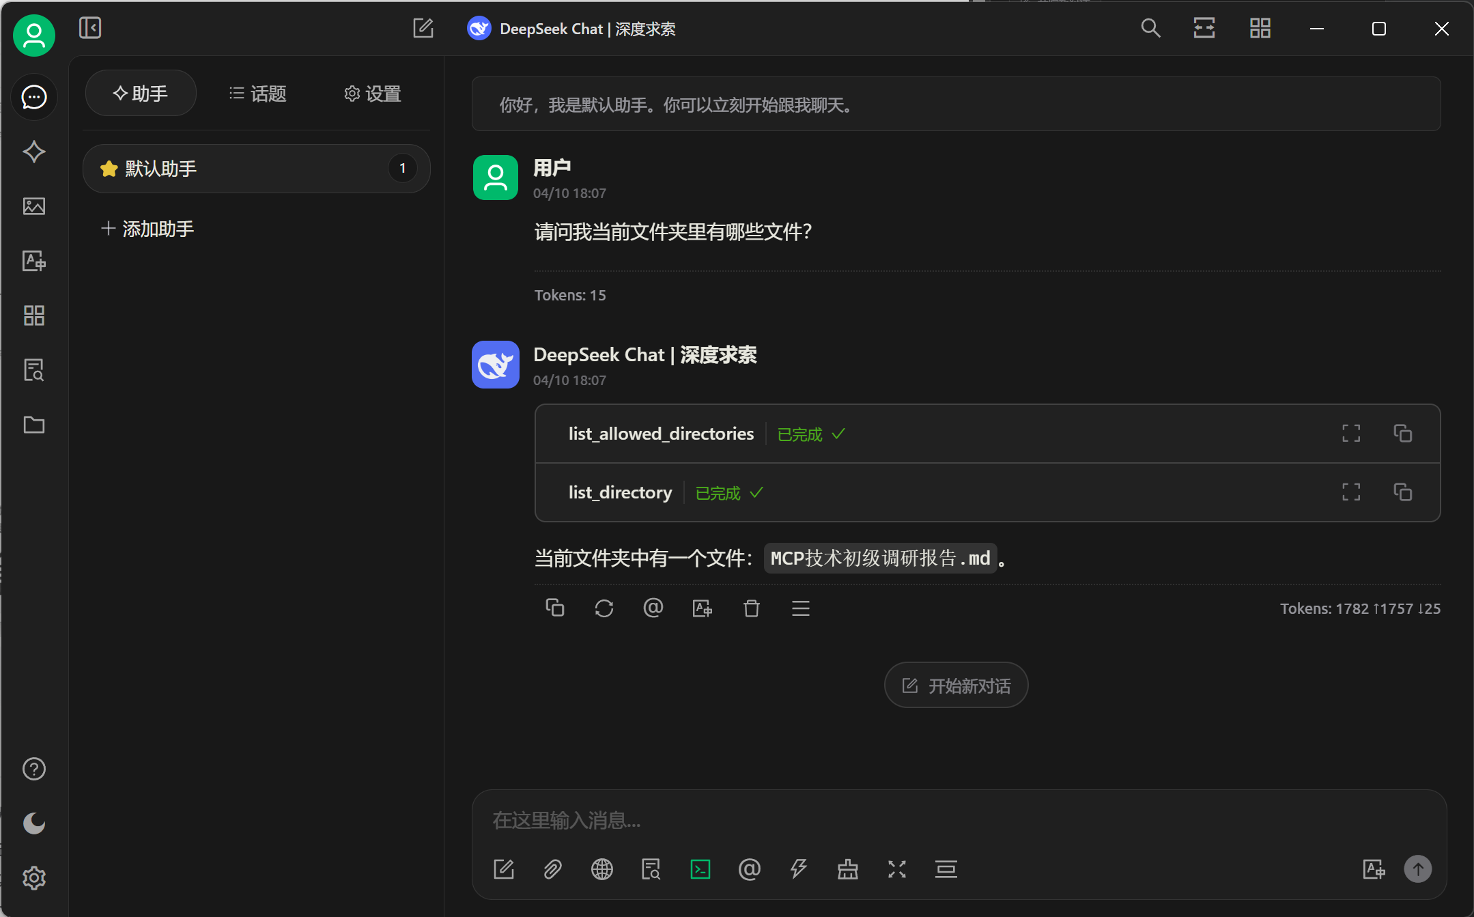Image resolution: width=1474 pixels, height=917 pixels.
Task: Delete the DeepSeek reply with trash icon
Action: click(752, 608)
